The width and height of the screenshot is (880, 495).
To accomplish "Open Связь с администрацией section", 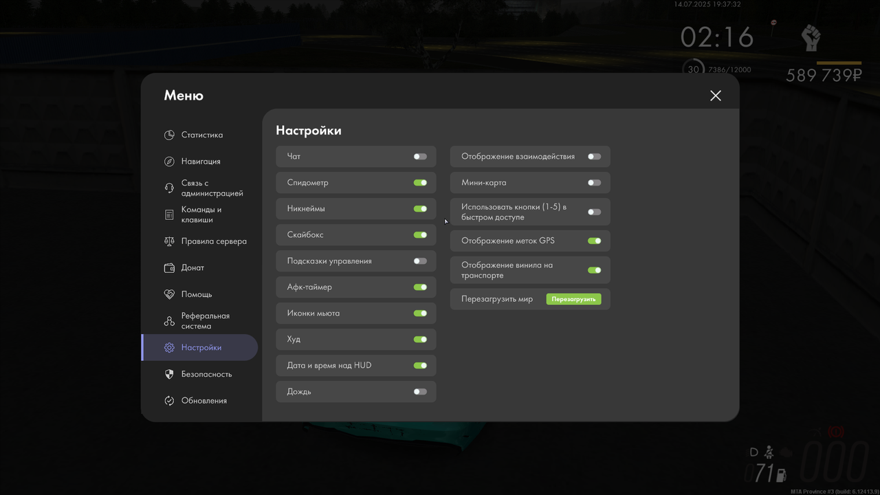I will click(x=199, y=188).
